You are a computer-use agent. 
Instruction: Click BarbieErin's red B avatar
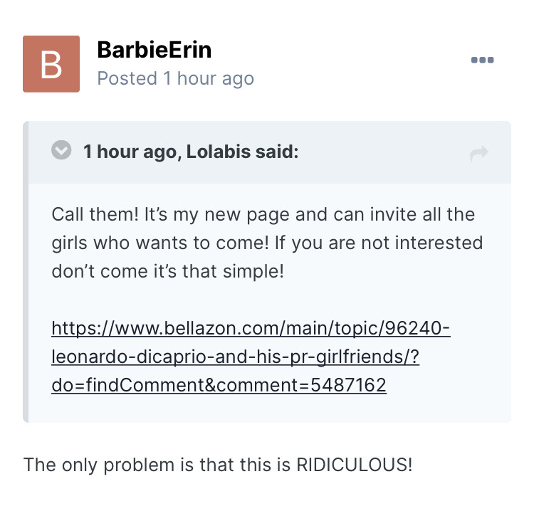pyautogui.click(x=51, y=63)
